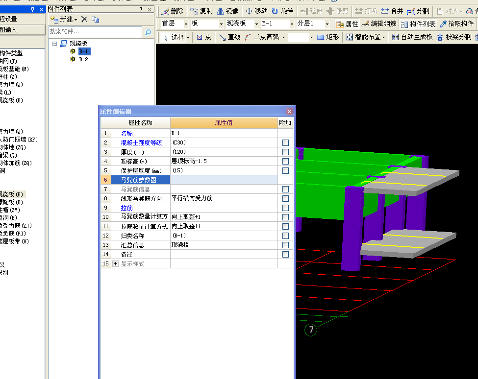The image size is (478, 379).
Task: Select the Rotate (旋转) tool
Action: [282, 11]
